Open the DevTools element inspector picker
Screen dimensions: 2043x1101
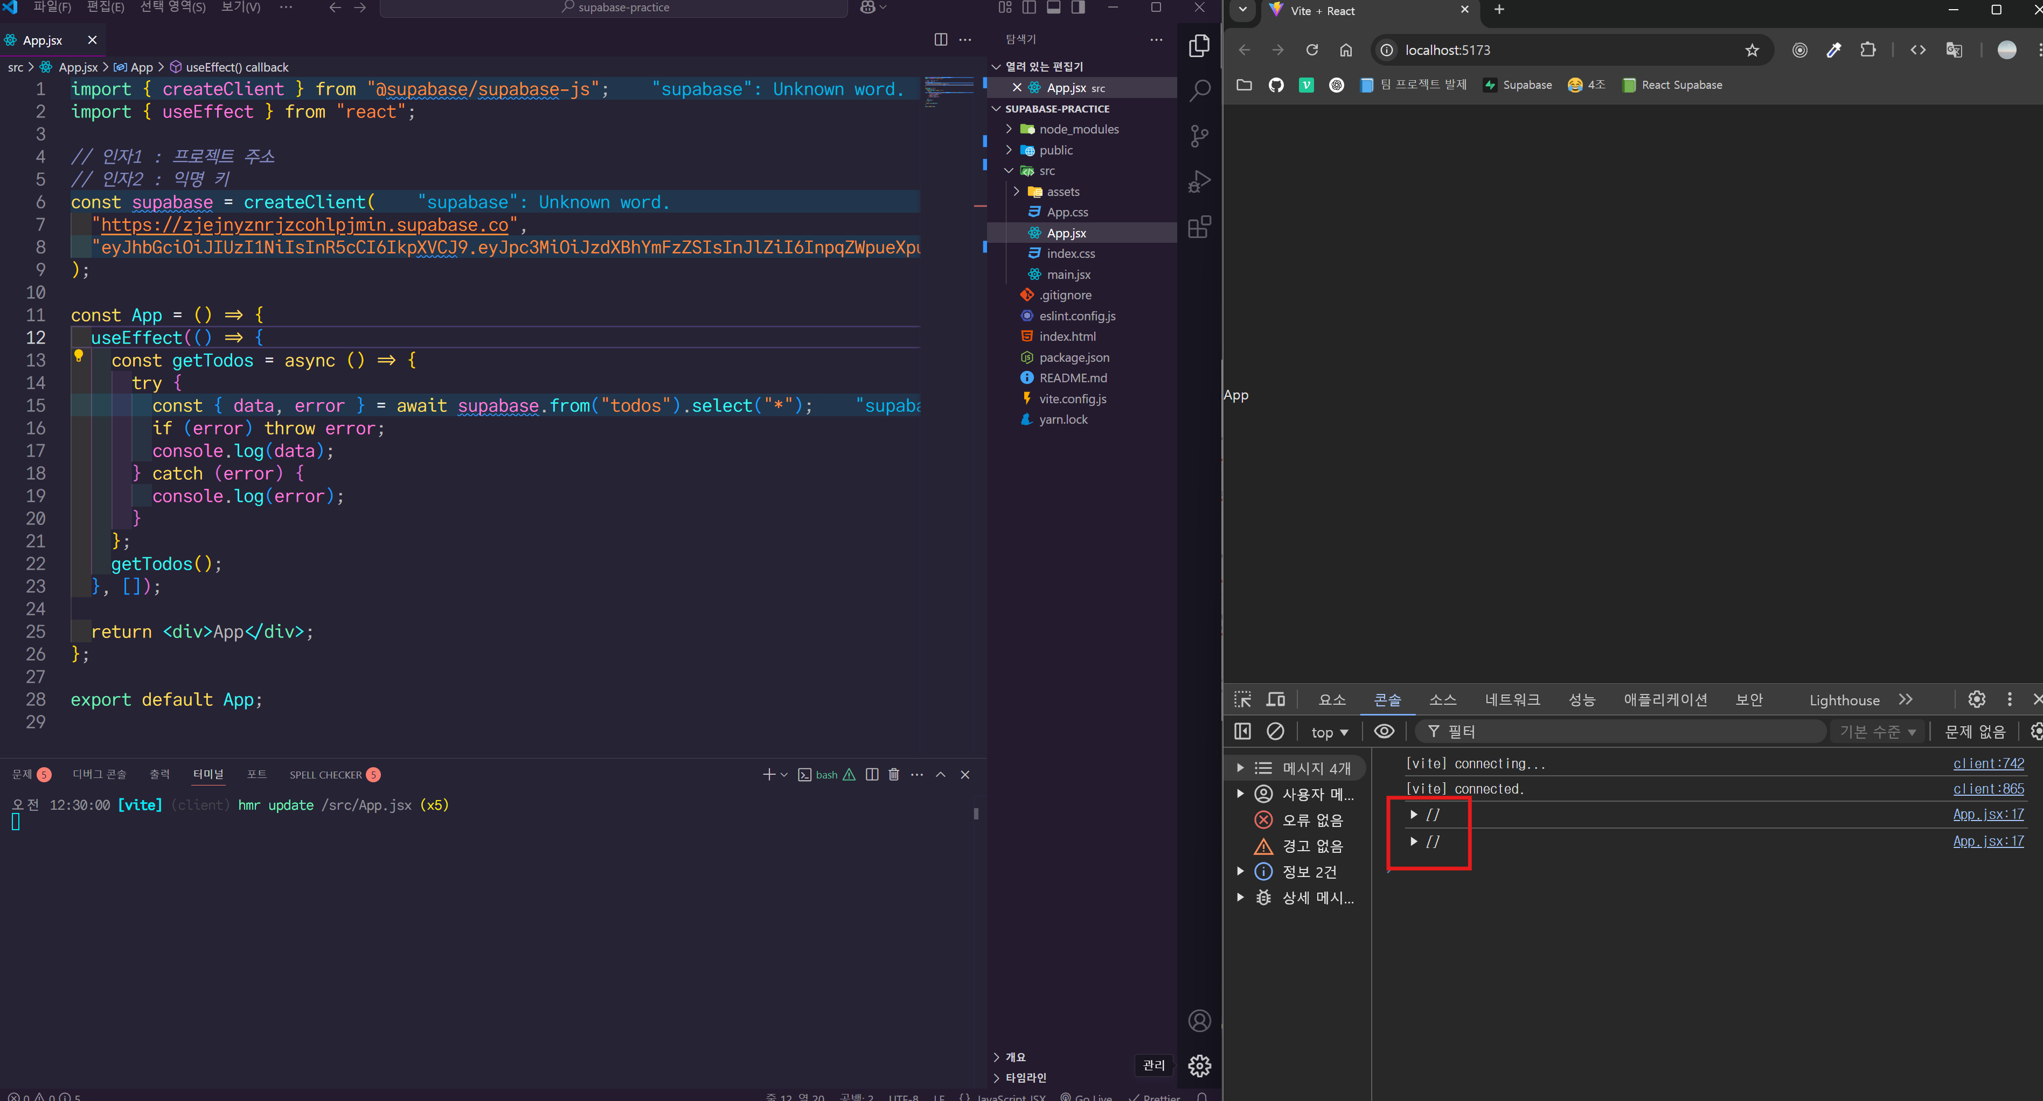(1243, 699)
